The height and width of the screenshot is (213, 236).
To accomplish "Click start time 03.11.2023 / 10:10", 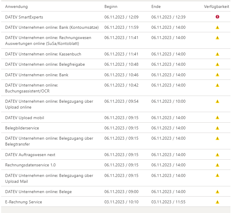I will [x=121, y=202].
